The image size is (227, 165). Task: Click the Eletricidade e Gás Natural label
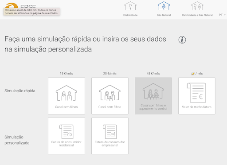(x=197, y=15)
